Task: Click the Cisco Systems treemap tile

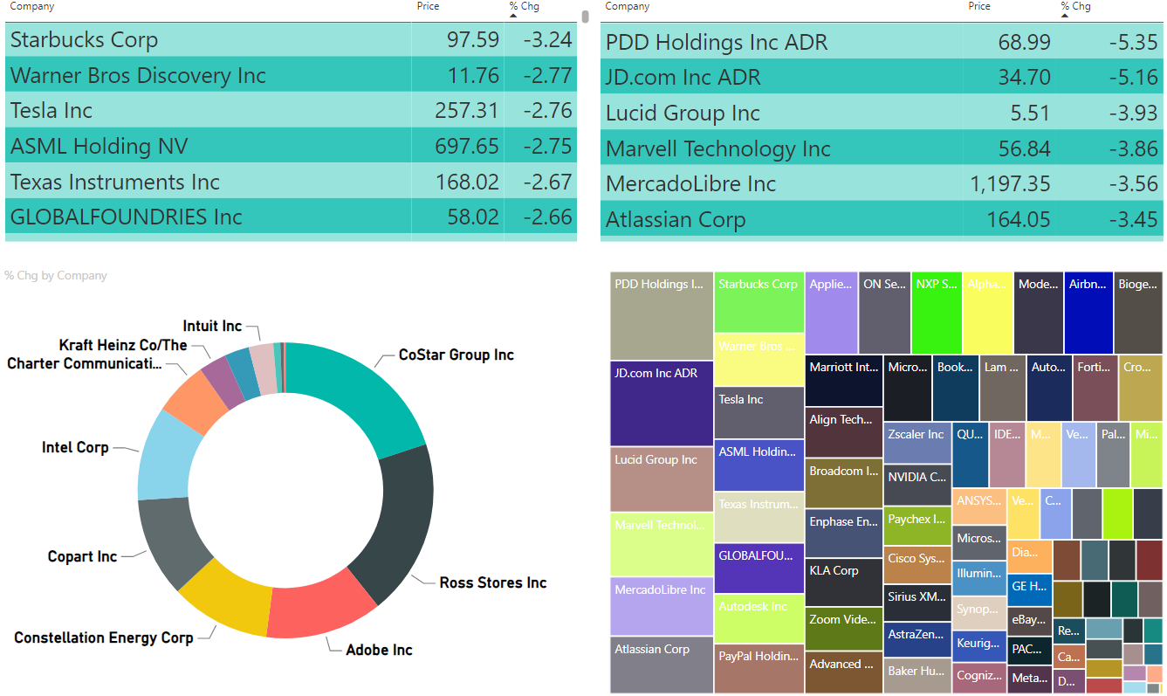Action: (x=916, y=565)
